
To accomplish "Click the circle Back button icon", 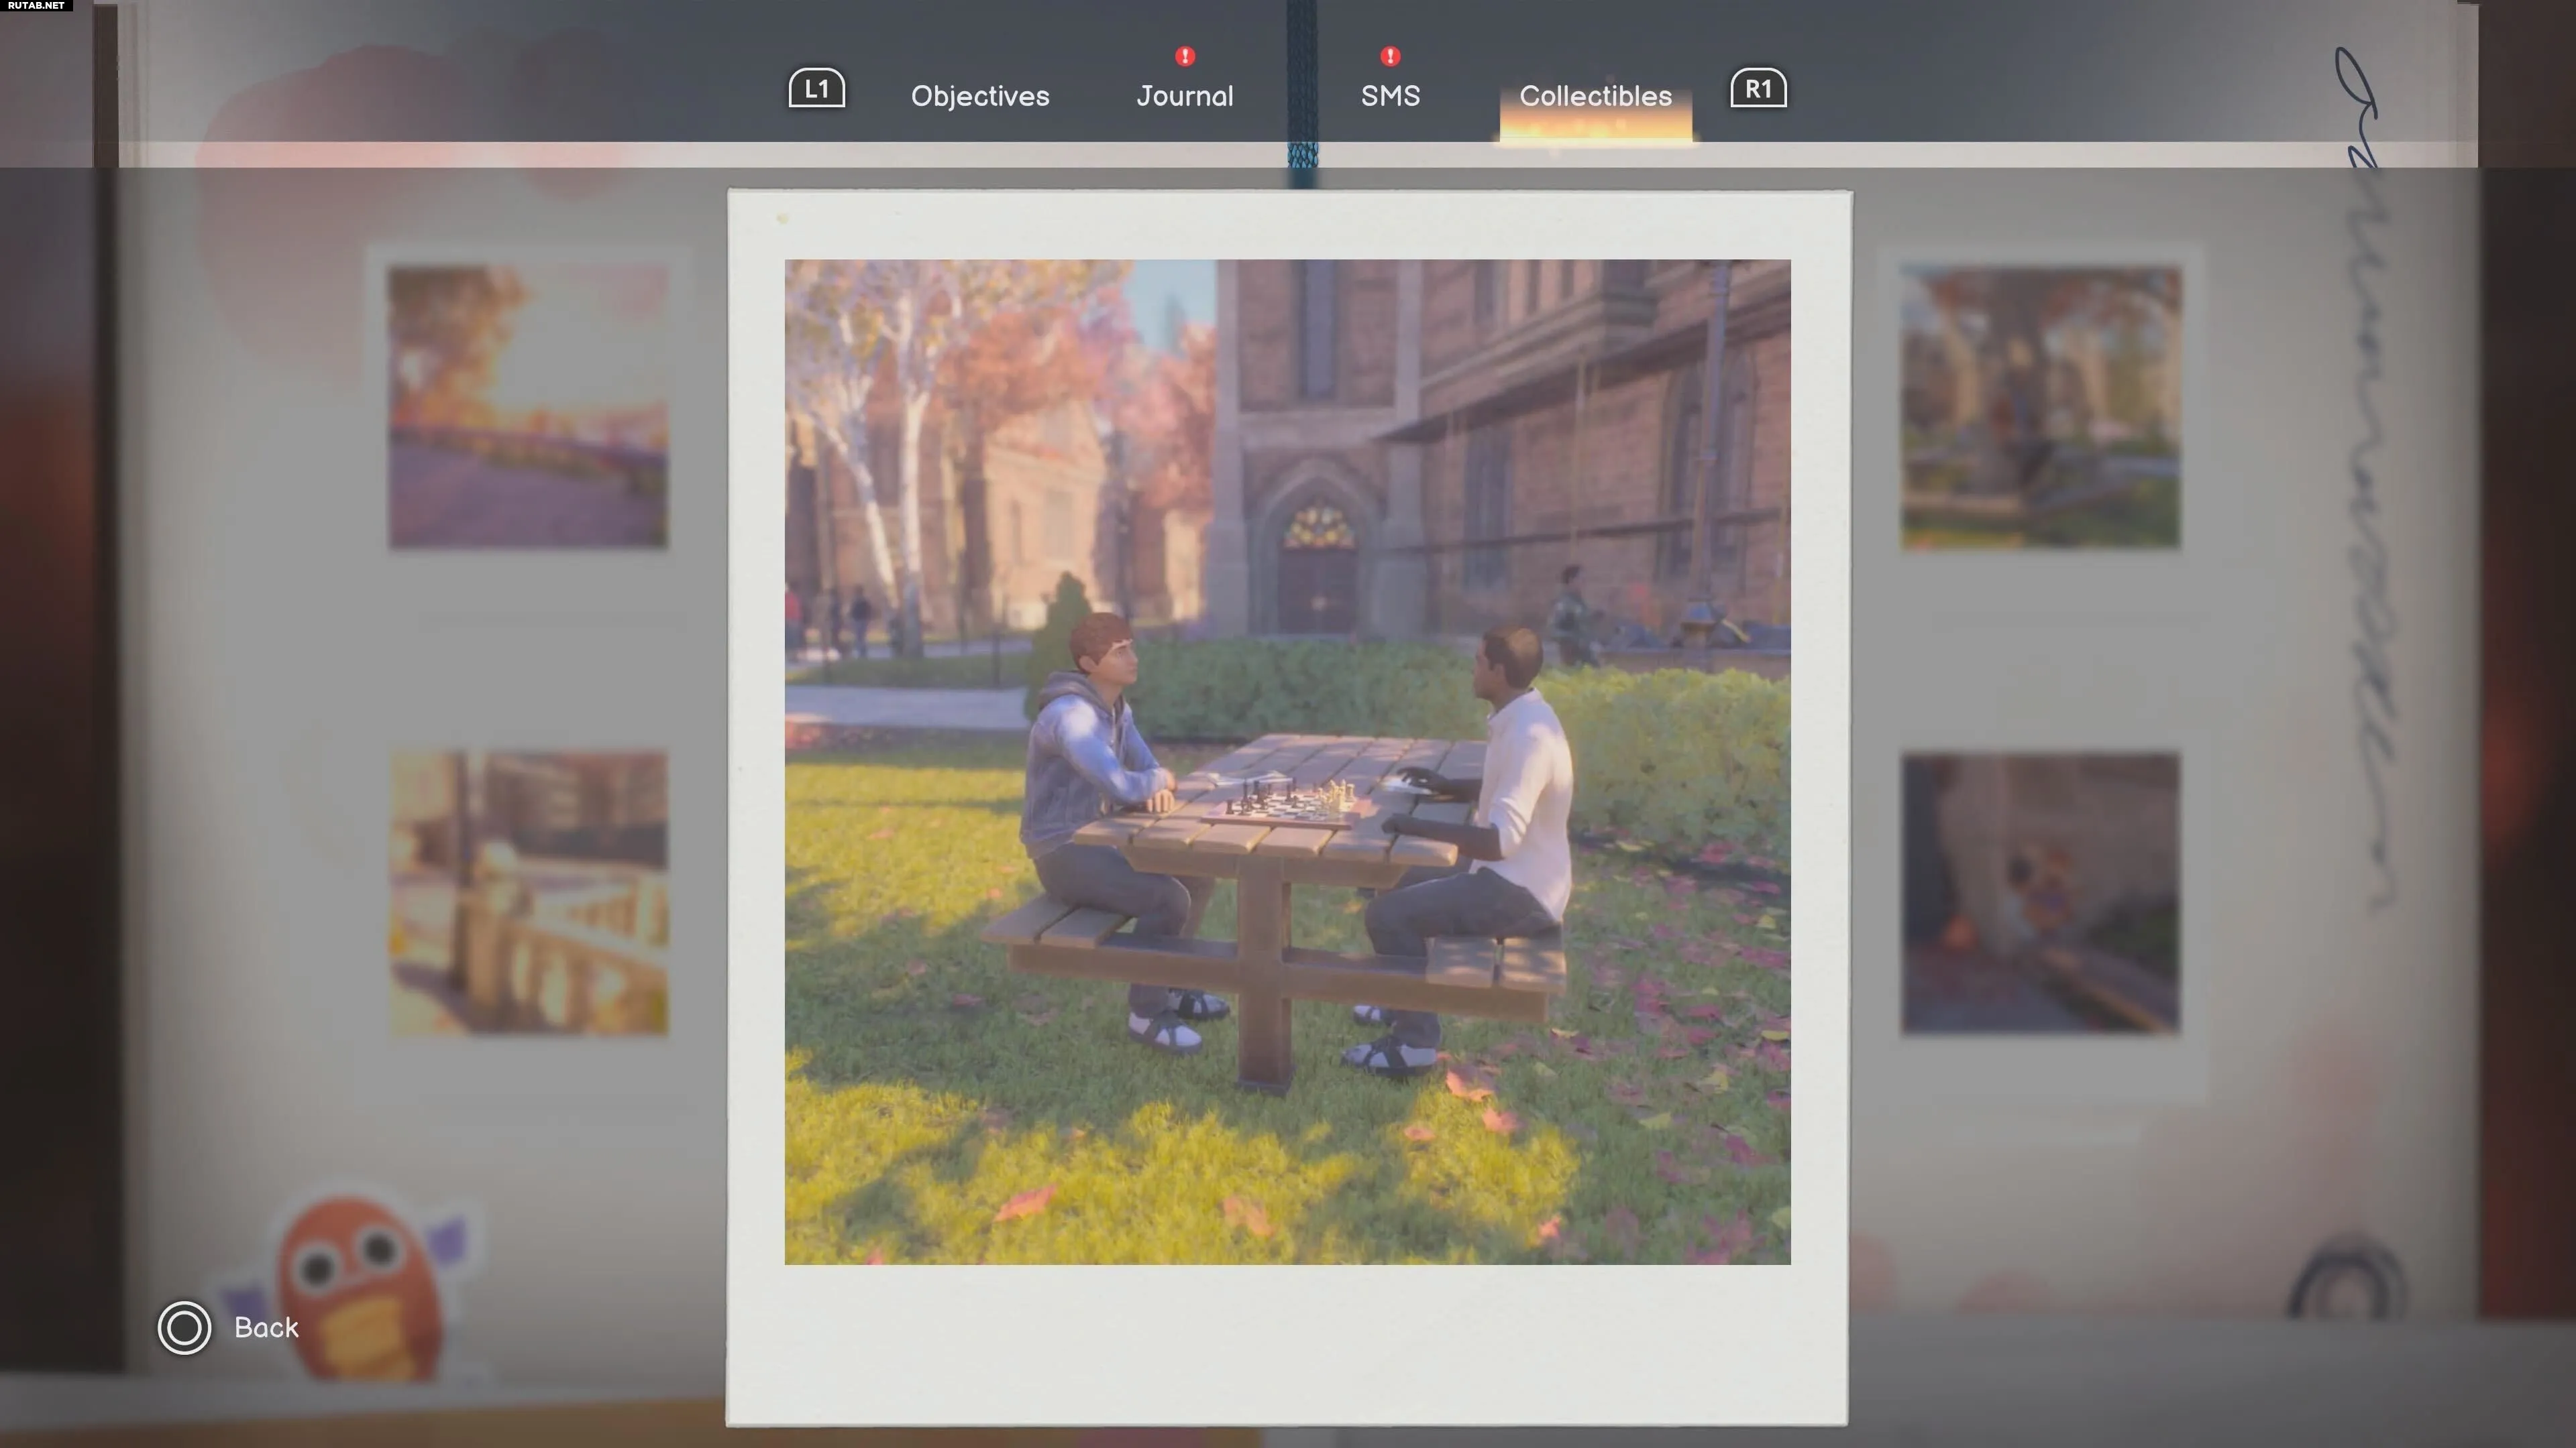I will [x=184, y=1328].
